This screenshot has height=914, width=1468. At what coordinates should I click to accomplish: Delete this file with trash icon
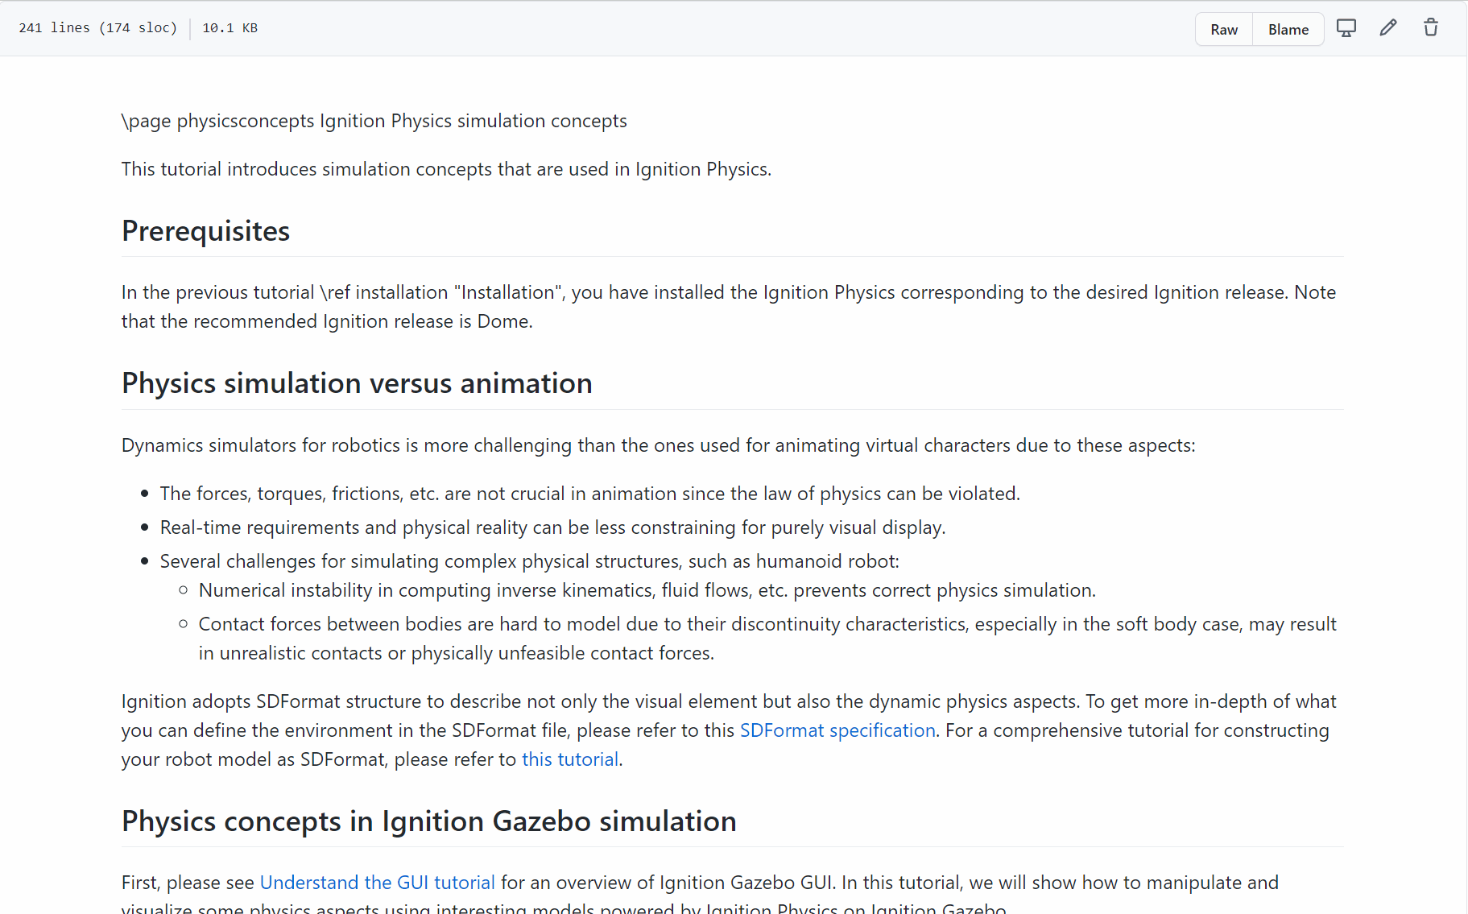[x=1431, y=28]
